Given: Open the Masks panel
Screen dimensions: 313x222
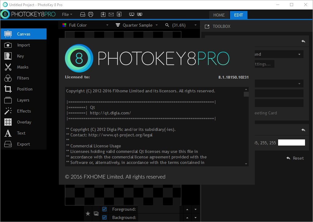Looking at the screenshot, I should [24, 67].
